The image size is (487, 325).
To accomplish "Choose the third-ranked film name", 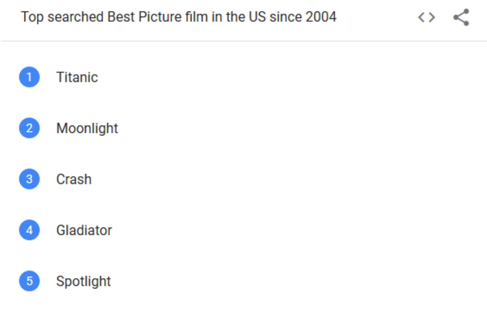I will [x=74, y=179].
